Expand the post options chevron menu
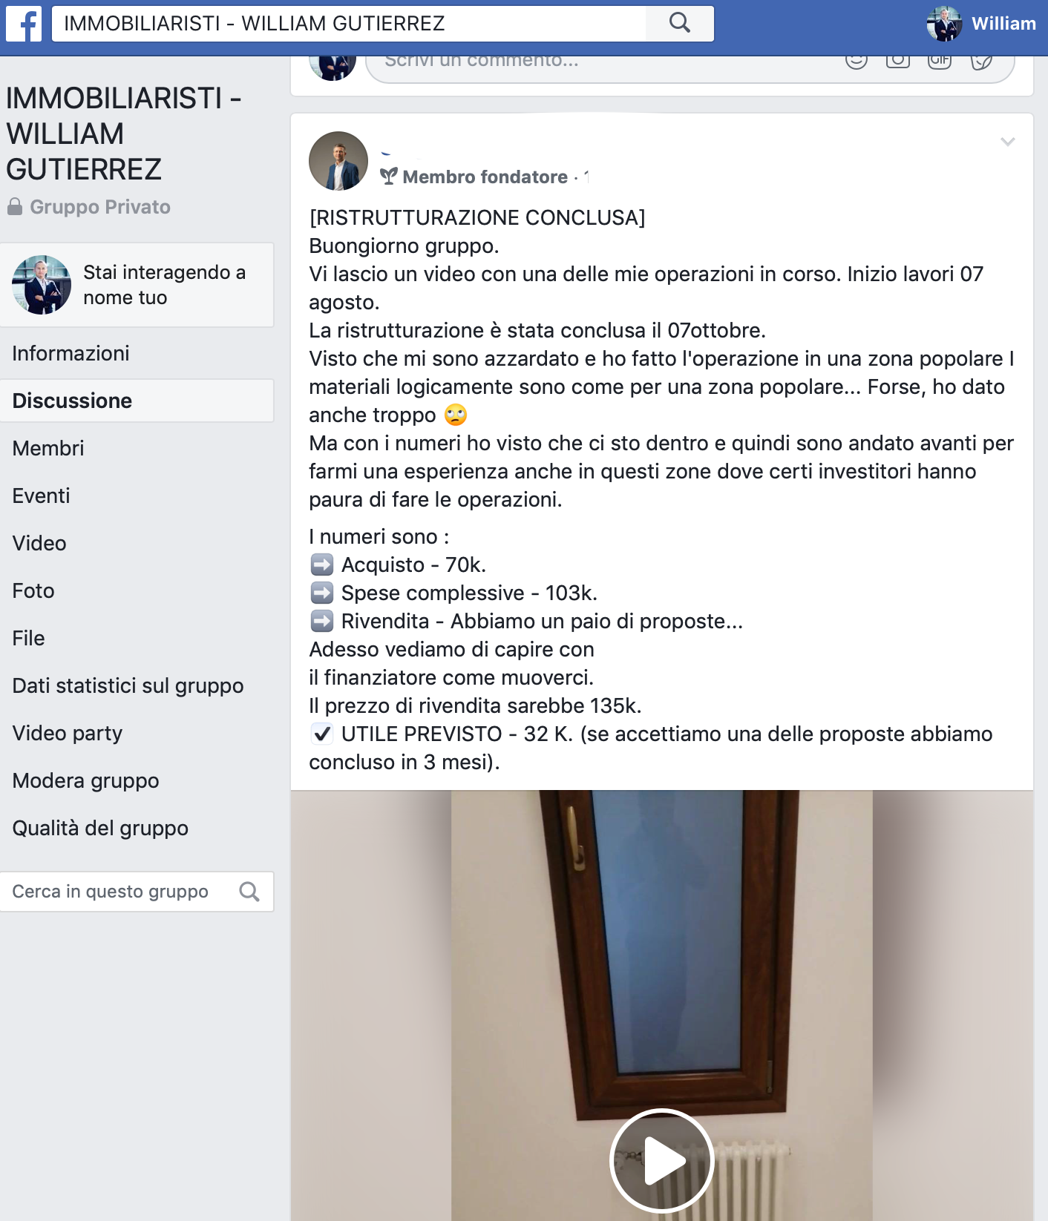This screenshot has width=1048, height=1221. point(1007,142)
